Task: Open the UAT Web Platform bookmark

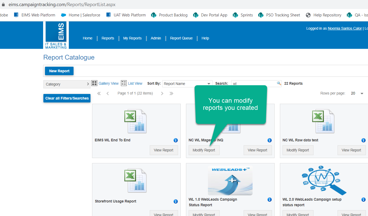Action: click(x=126, y=15)
